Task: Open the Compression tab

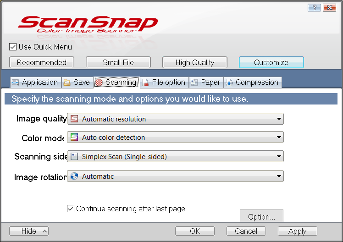Action: coord(253,82)
